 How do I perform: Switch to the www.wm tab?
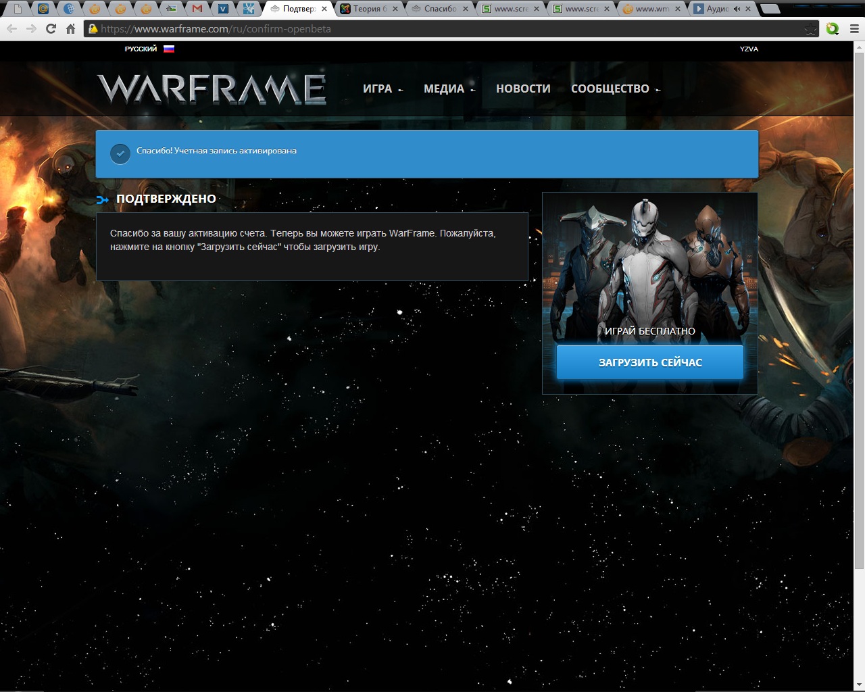tap(651, 9)
